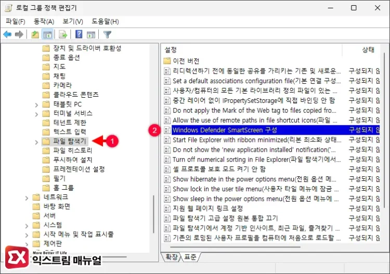Select Turn off numerical sorting in File Explorer
Image resolution: width=390 pixels, height=274 pixels.
tap(257, 160)
